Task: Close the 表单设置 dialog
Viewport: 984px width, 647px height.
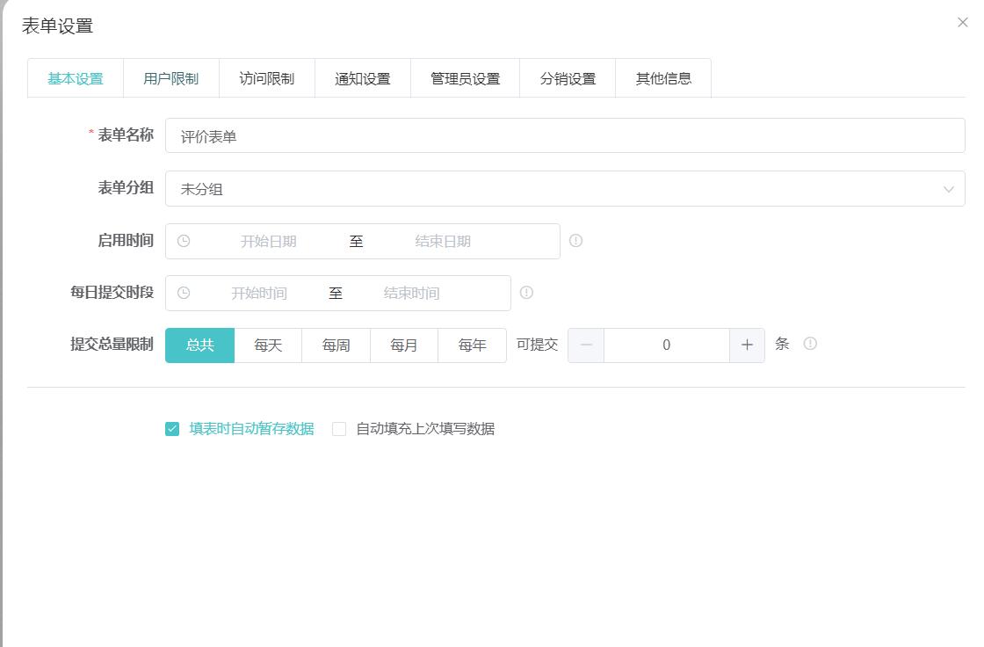Action: (963, 23)
